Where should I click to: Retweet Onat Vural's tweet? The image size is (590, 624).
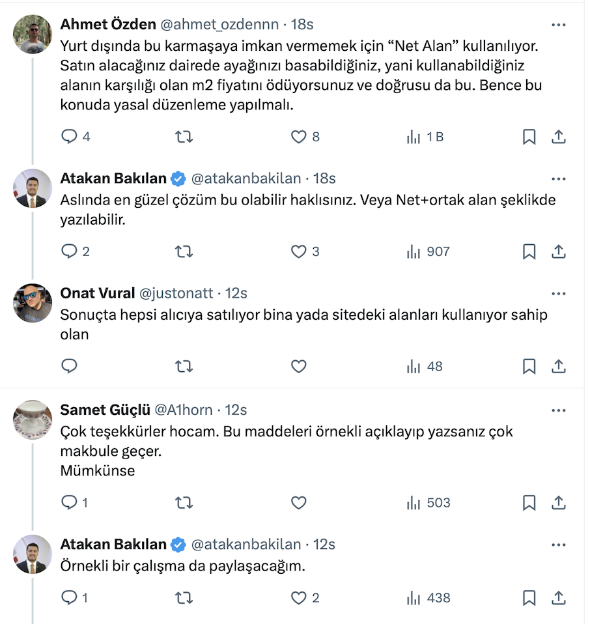point(184,367)
